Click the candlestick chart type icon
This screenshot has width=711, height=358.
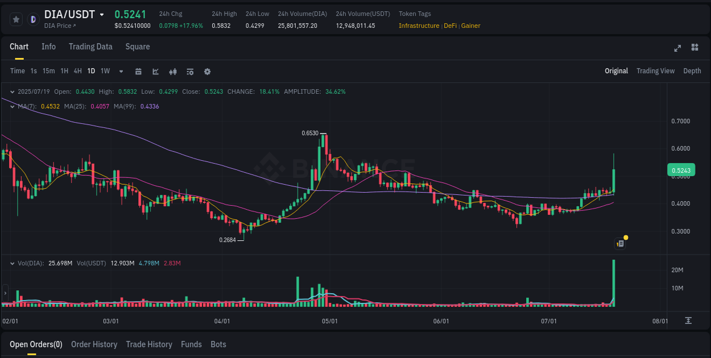point(173,72)
